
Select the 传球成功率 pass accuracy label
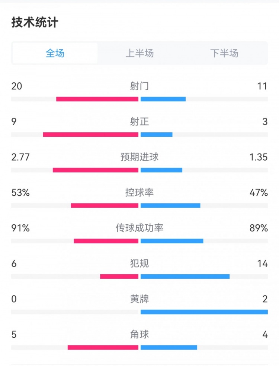point(139,228)
